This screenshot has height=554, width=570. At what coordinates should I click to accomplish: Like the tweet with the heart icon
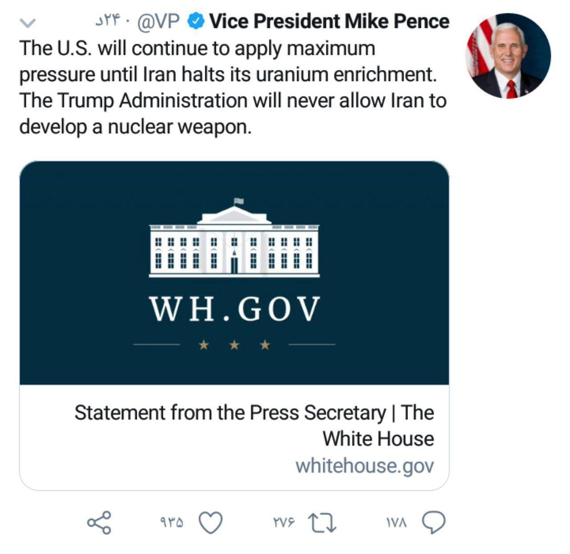[x=210, y=522]
